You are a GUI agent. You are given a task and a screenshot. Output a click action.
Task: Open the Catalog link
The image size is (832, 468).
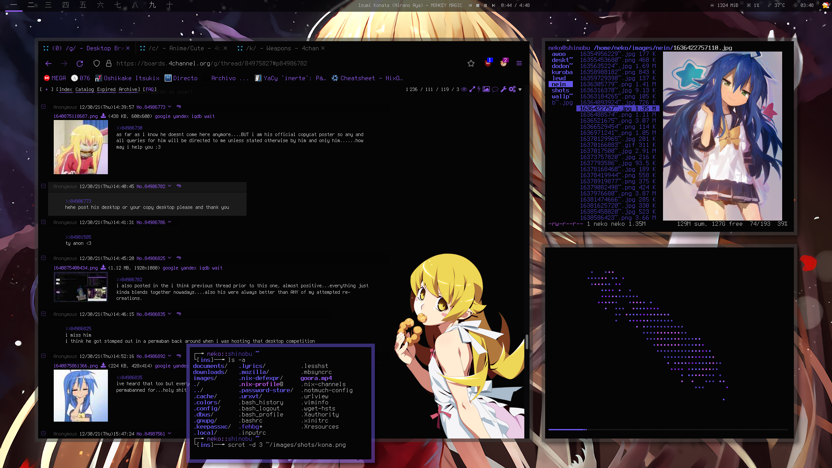(x=84, y=89)
